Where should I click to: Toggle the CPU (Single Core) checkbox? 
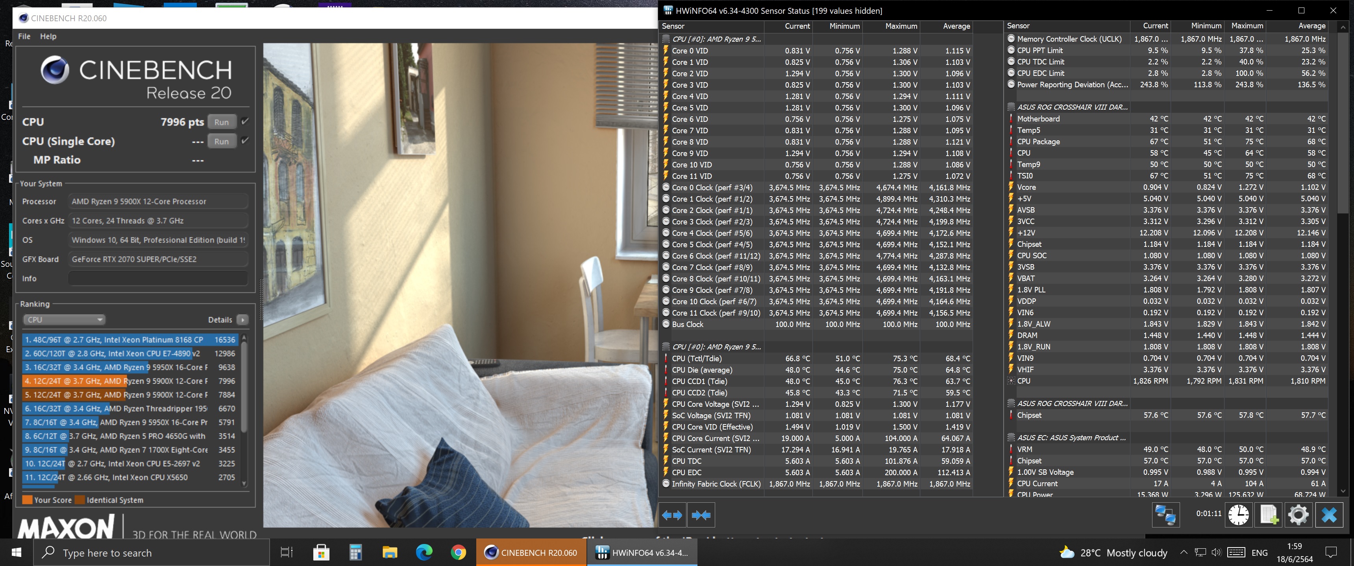(x=245, y=141)
